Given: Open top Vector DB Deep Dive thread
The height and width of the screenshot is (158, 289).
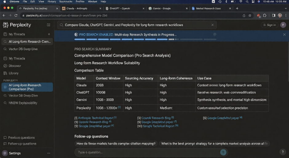Looking at the screenshot, I should [23, 49].
